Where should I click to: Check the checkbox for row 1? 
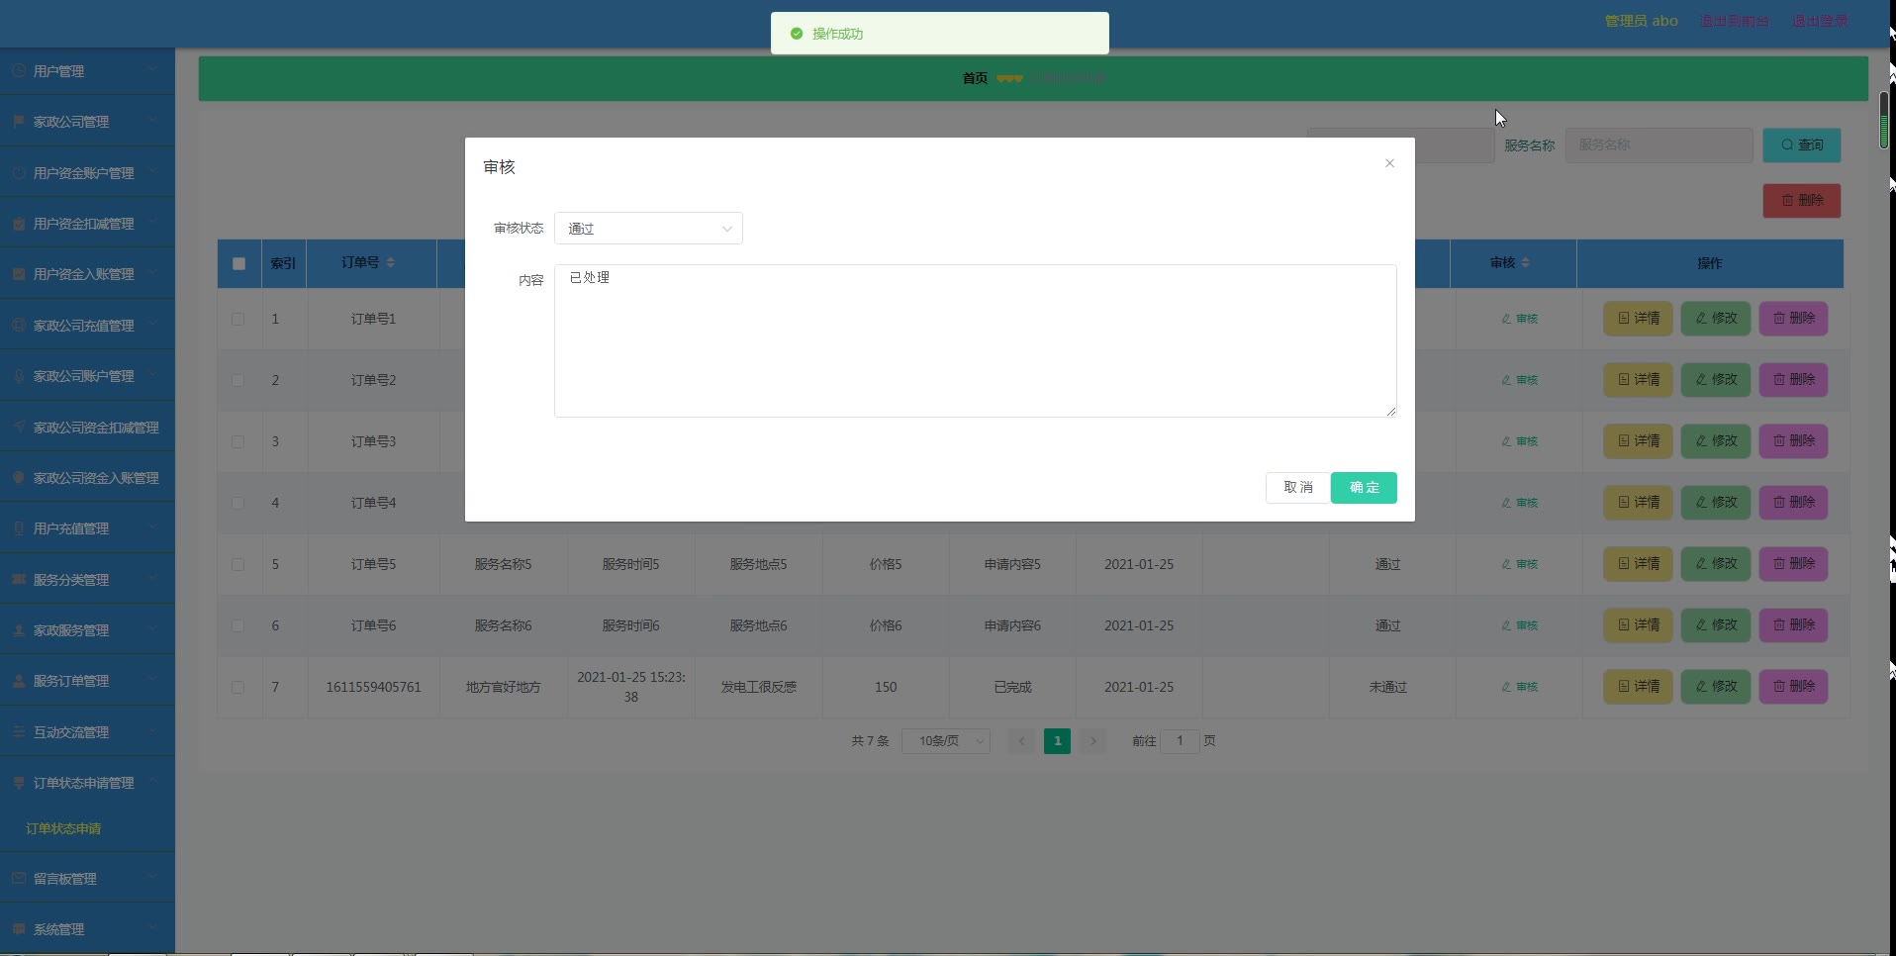click(x=237, y=319)
